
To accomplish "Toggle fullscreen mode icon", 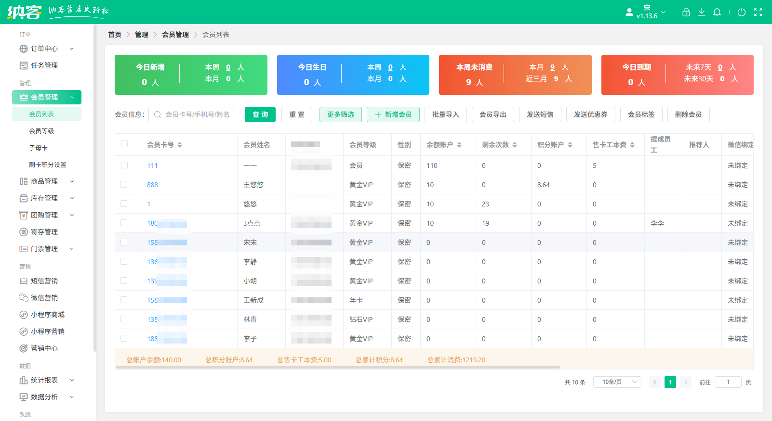I will (x=758, y=12).
